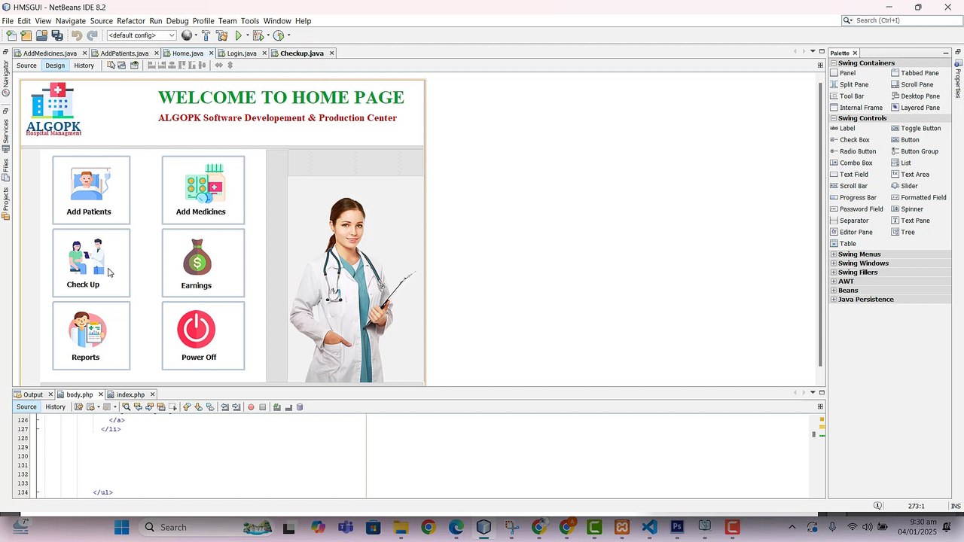The height and width of the screenshot is (542, 964).
Task: Toggle Source view in body.php editor
Action: (26, 407)
